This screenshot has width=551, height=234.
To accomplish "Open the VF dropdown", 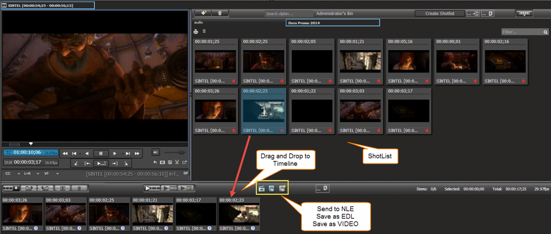I will [x=57, y=174].
